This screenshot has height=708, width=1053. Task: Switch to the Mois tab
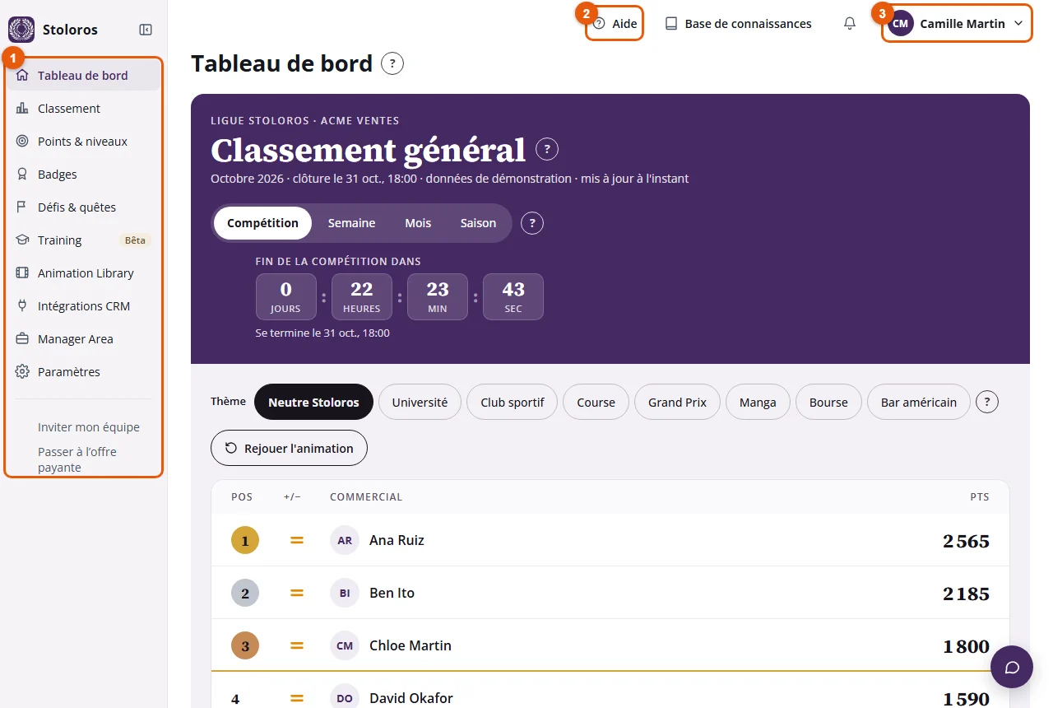tap(418, 223)
